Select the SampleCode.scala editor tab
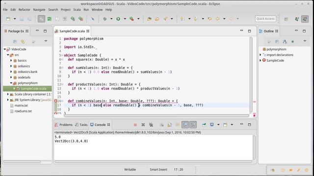Image resolution: width=314 pixels, height=176 pixels. tap(72, 31)
